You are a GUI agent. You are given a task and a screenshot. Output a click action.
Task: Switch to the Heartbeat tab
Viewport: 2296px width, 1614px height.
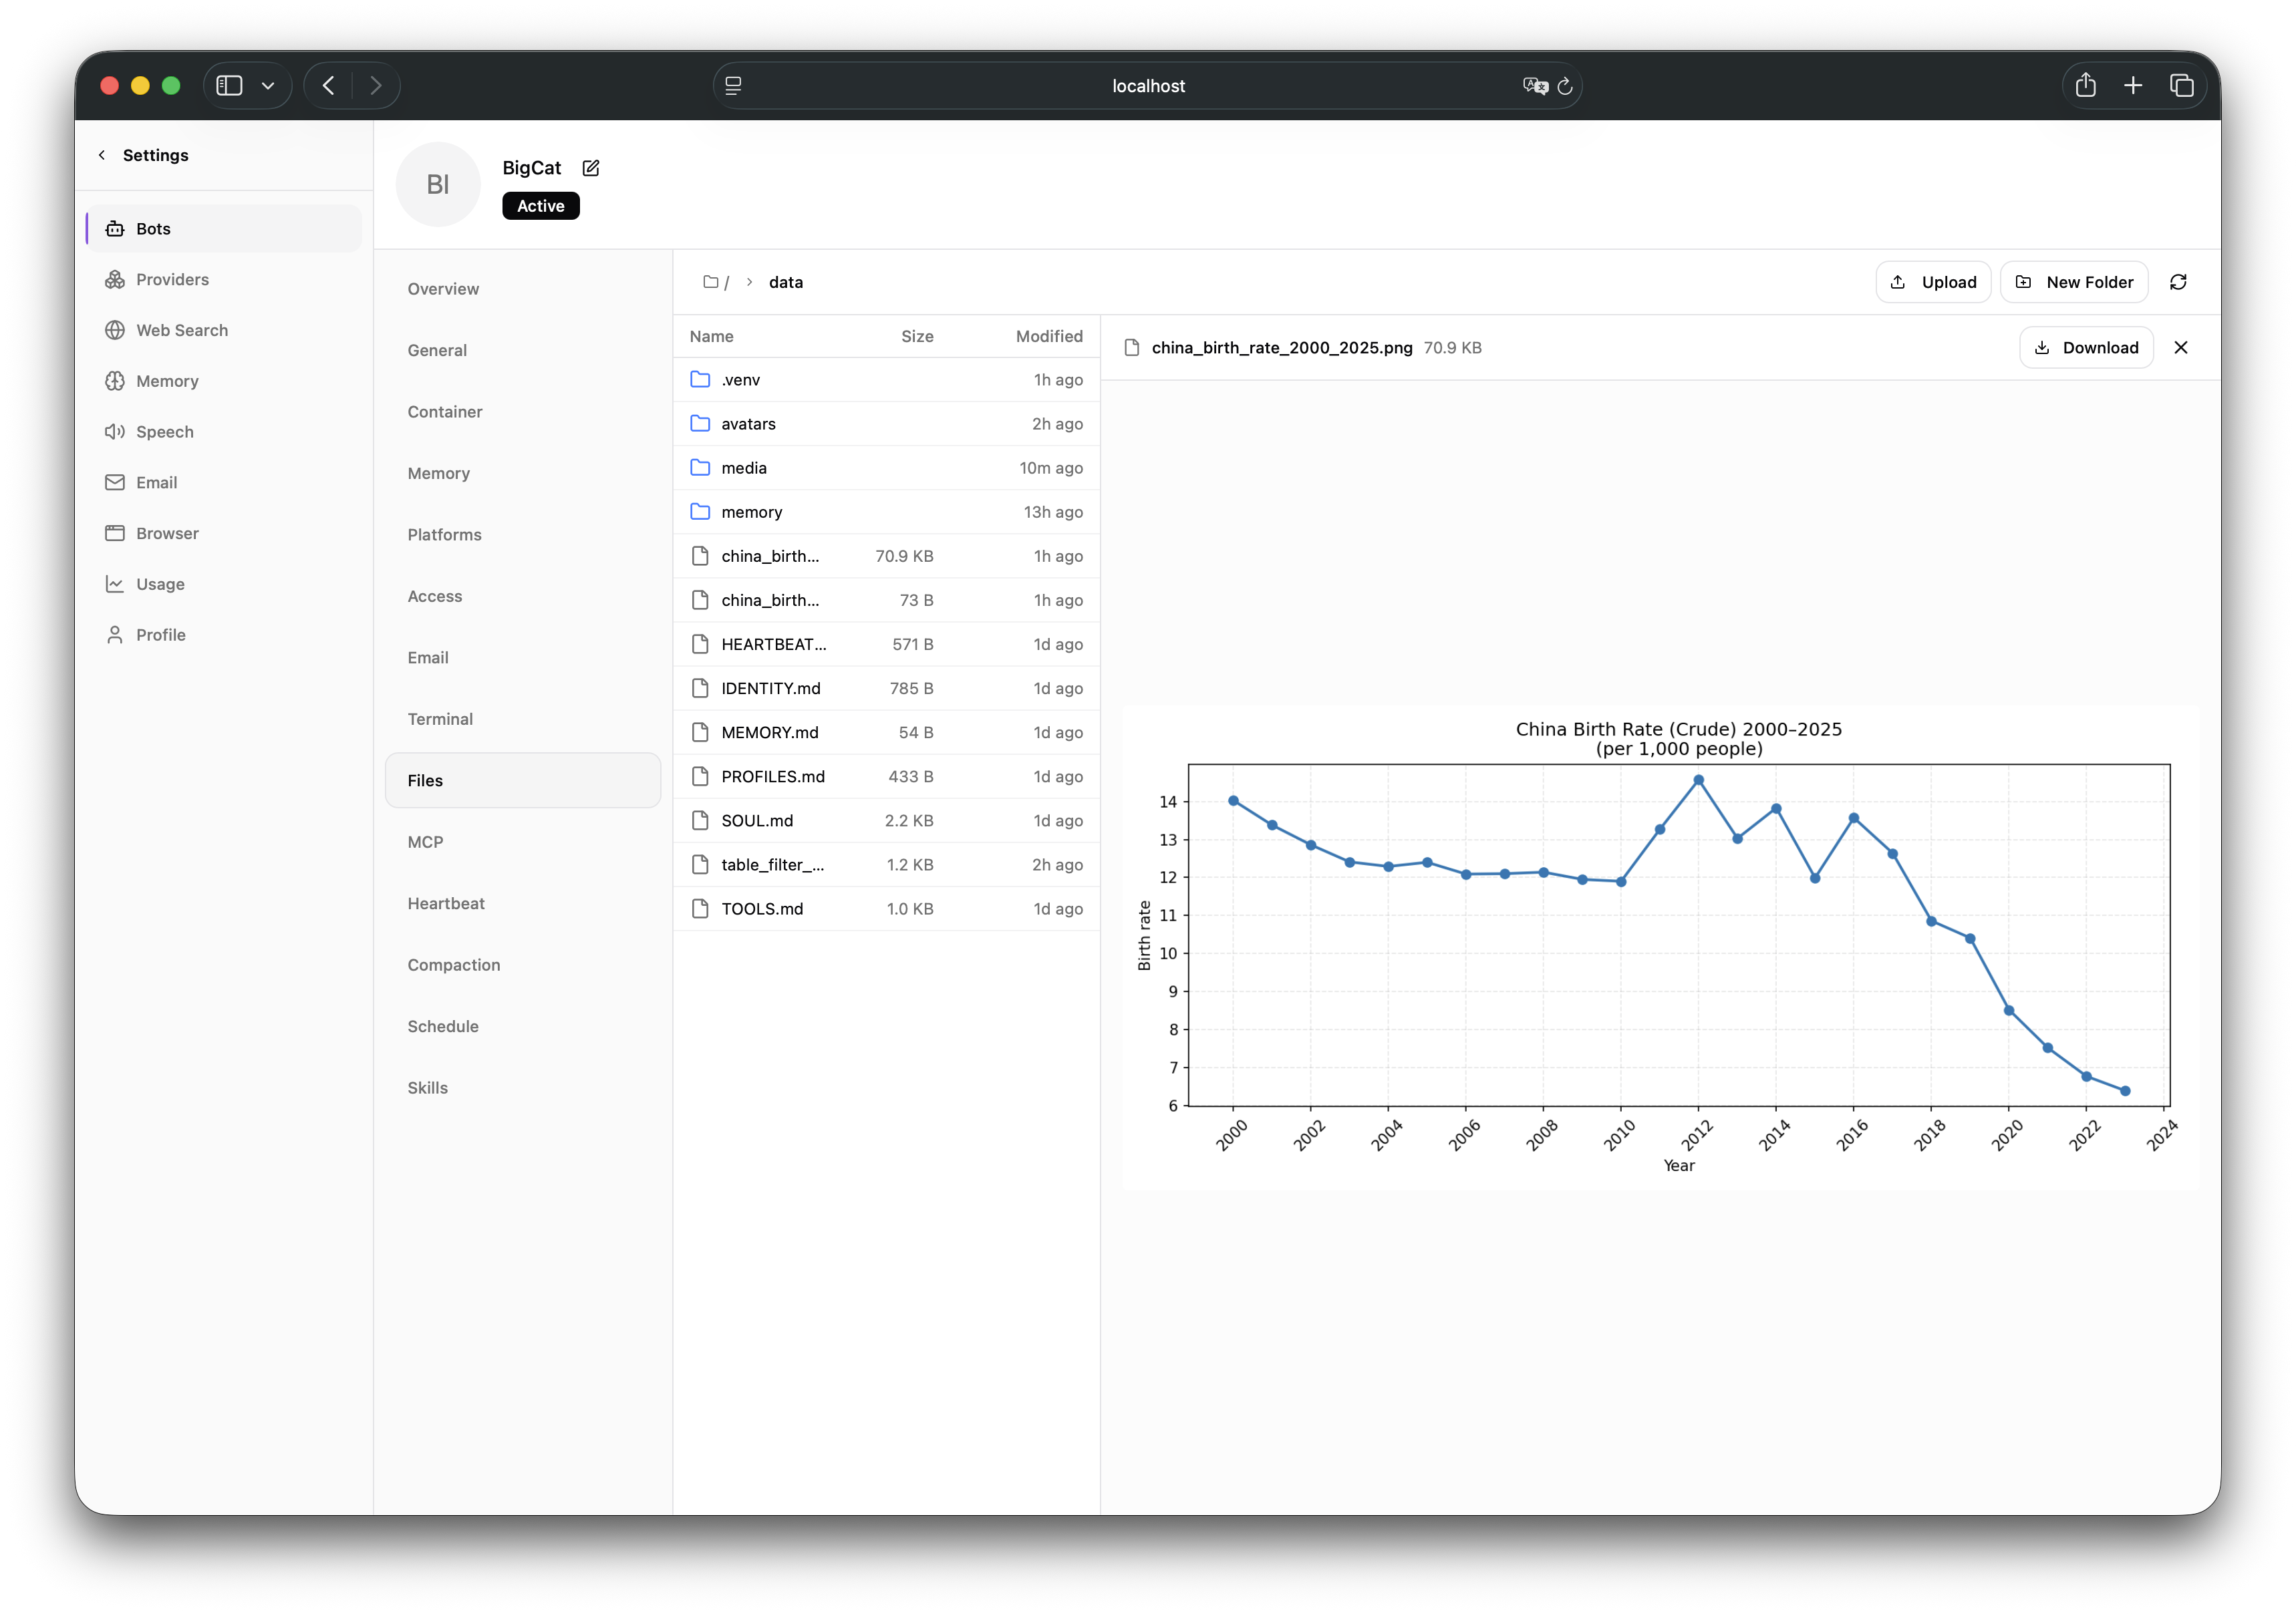446,903
